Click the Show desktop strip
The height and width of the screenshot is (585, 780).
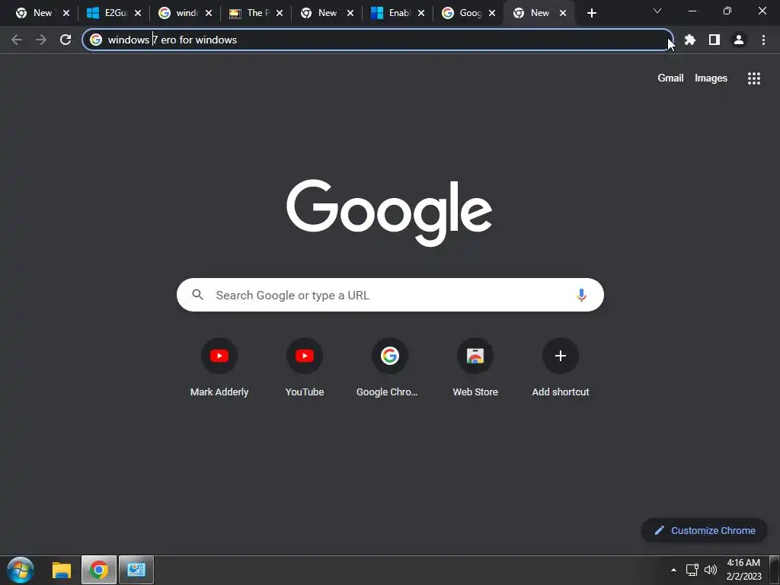775,570
